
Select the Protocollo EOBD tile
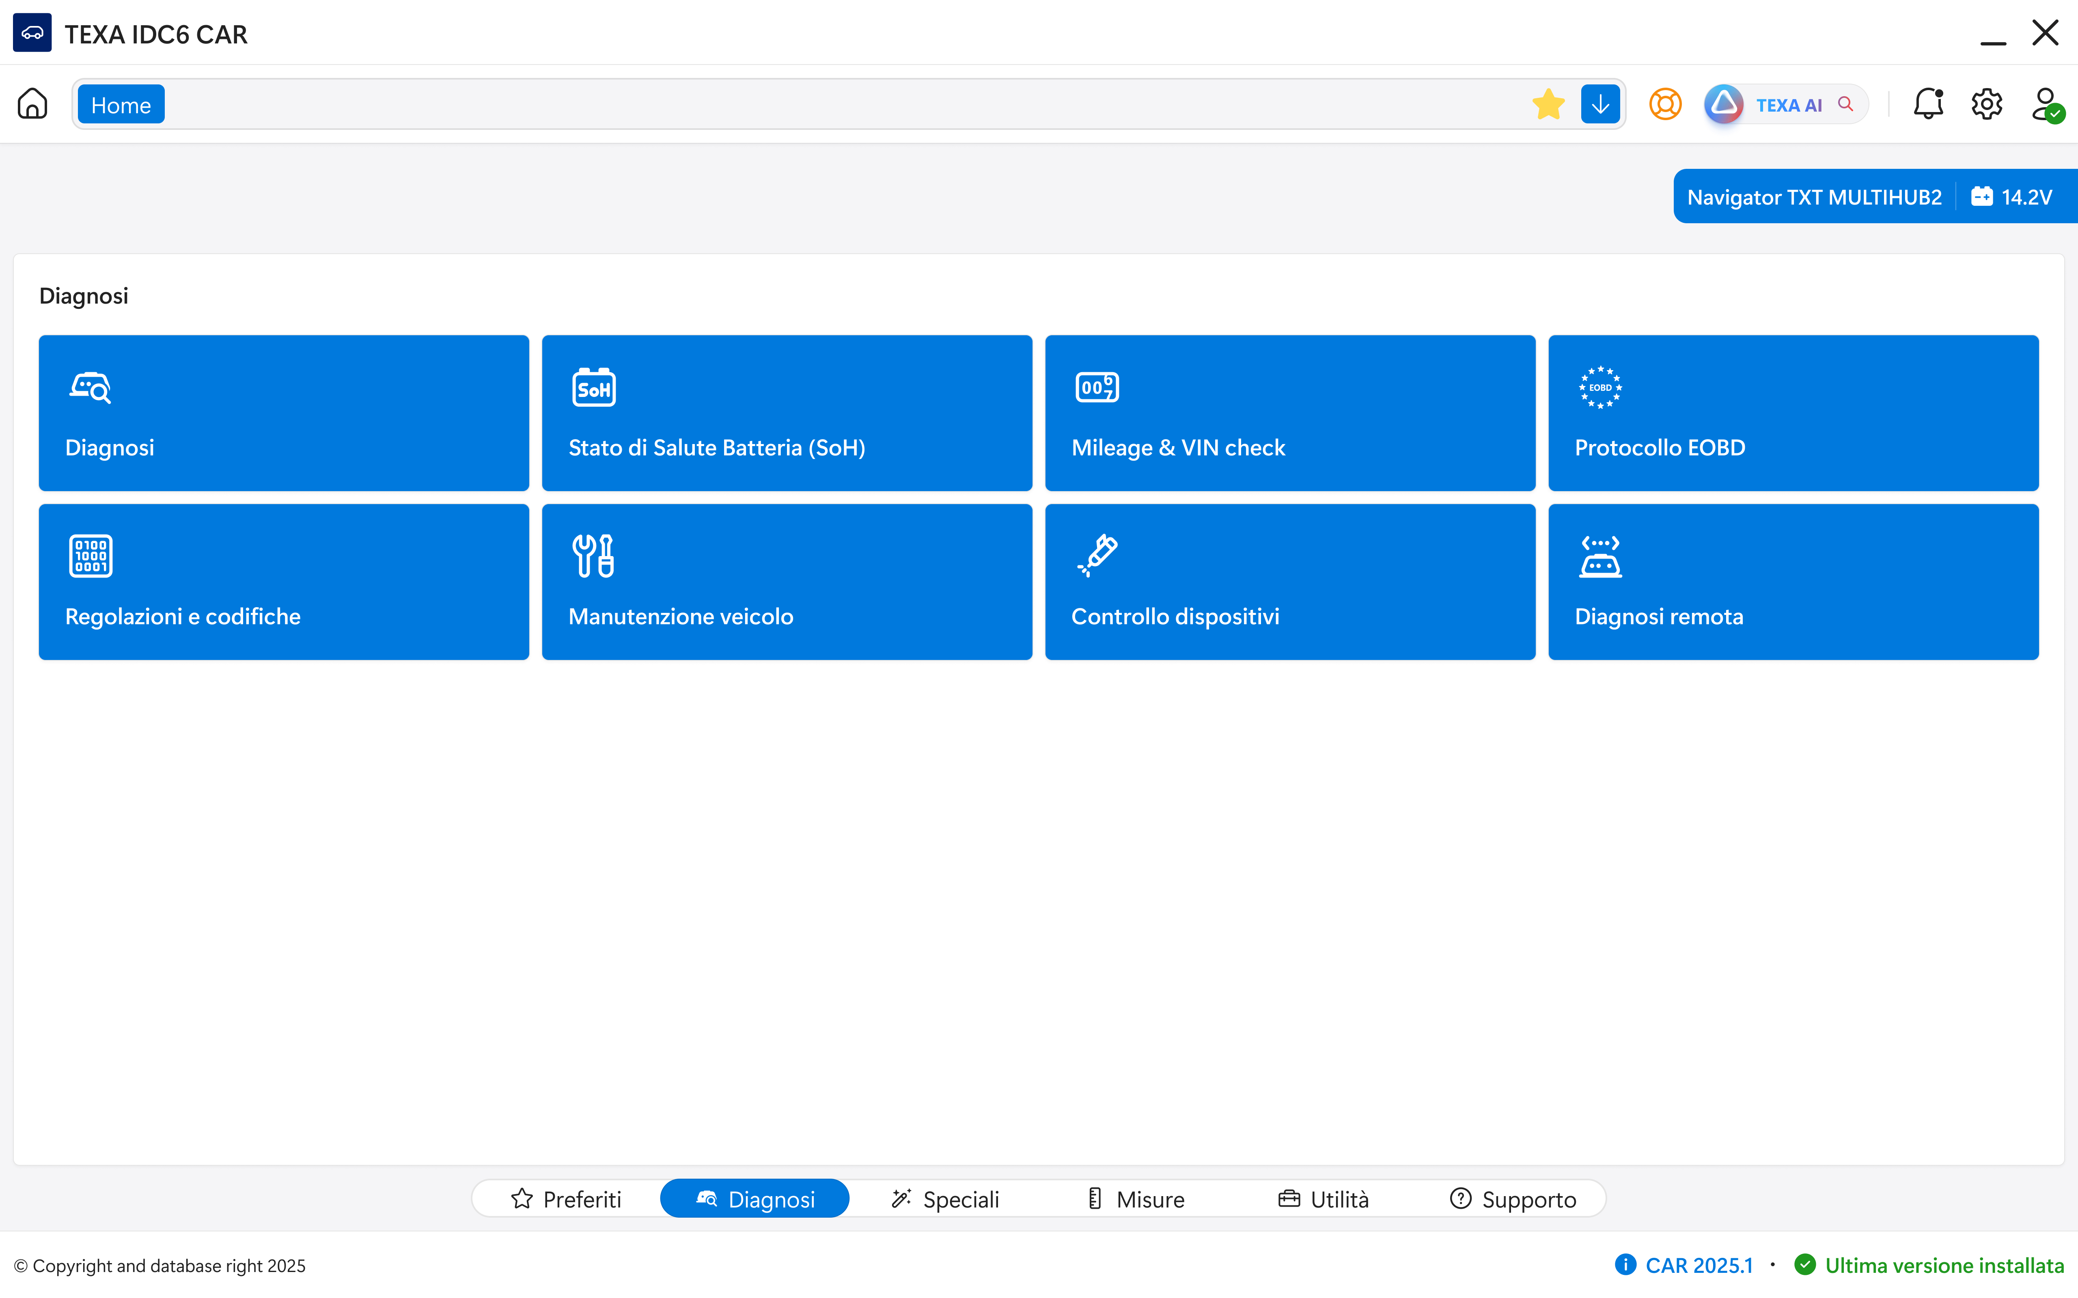(x=1792, y=413)
